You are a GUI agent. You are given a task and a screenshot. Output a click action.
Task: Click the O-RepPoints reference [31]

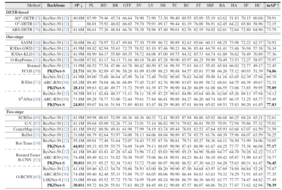click(x=37, y=60)
